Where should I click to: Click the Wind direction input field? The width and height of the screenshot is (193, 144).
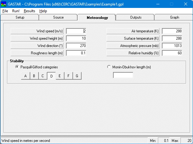[x=76, y=46]
